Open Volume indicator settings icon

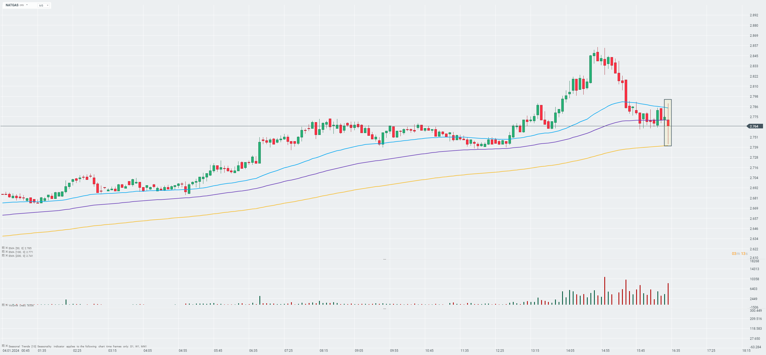[3, 305]
